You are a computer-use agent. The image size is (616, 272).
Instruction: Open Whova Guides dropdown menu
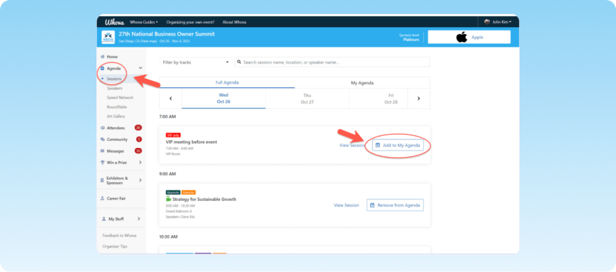(x=144, y=22)
